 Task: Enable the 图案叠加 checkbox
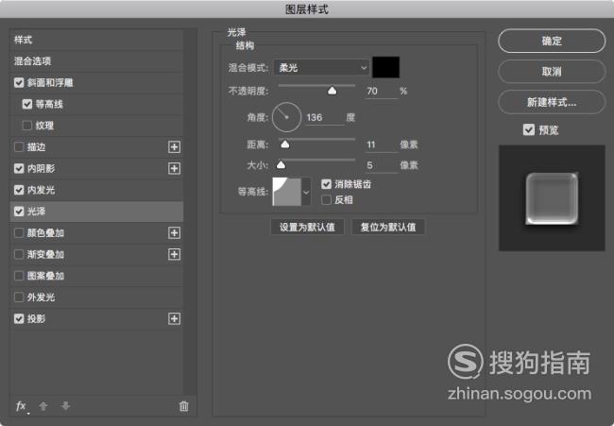[x=19, y=276]
